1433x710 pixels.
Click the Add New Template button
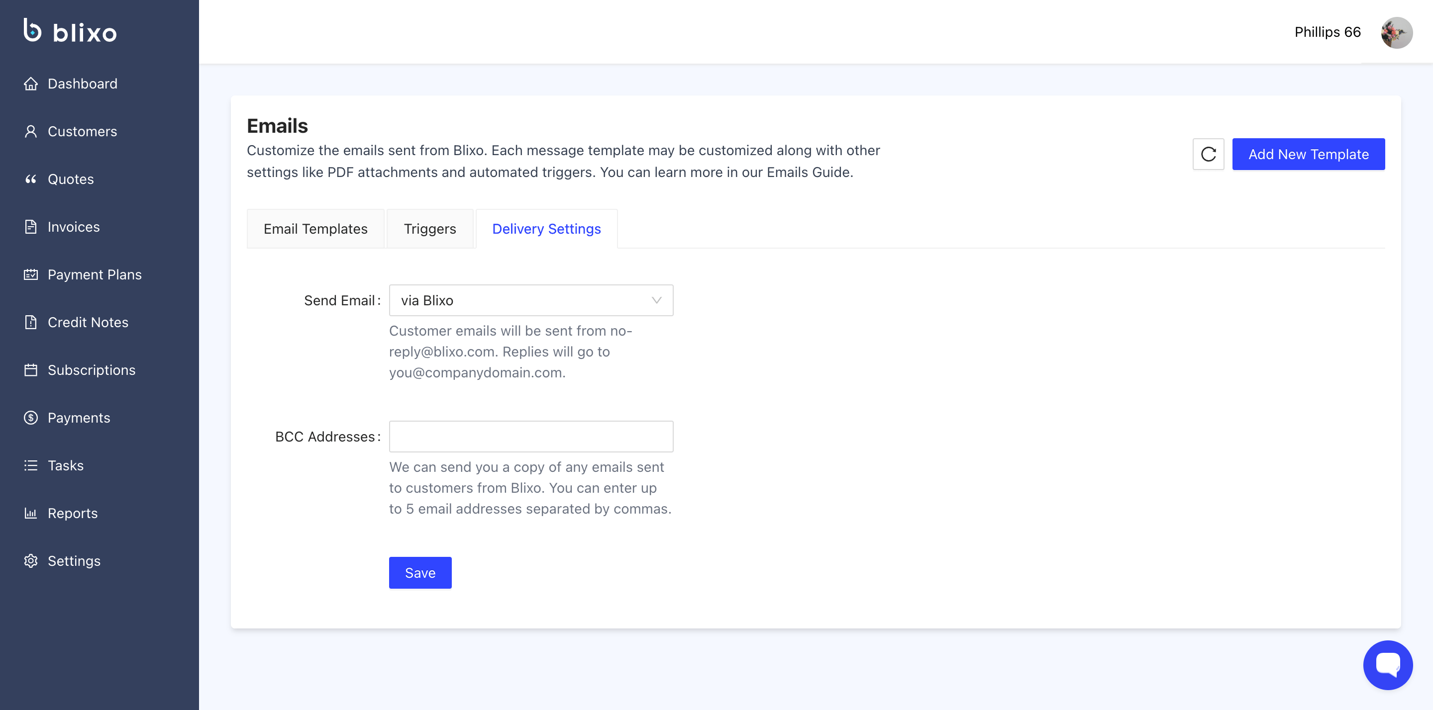[1308, 154]
